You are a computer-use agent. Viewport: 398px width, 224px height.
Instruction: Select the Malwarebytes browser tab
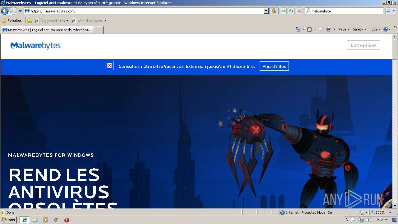click(47, 30)
